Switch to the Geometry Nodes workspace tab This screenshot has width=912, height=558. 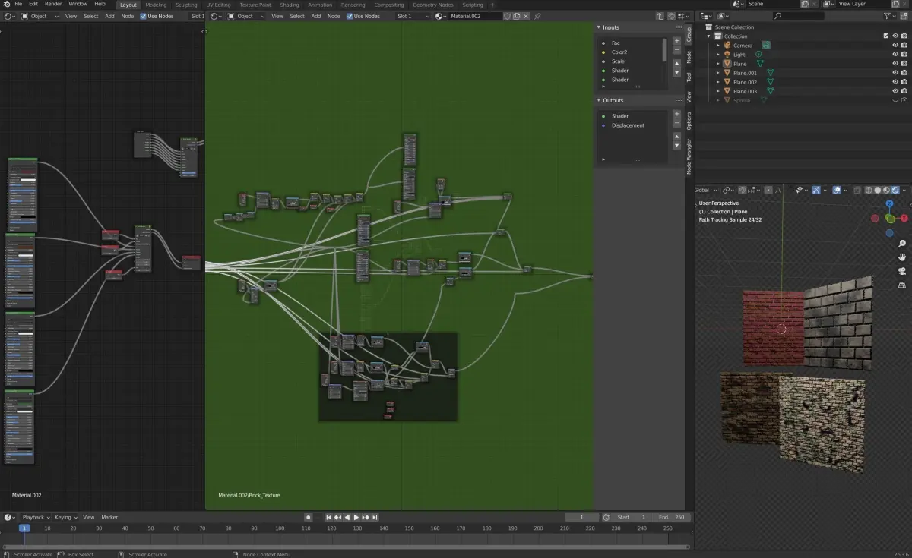[432, 5]
